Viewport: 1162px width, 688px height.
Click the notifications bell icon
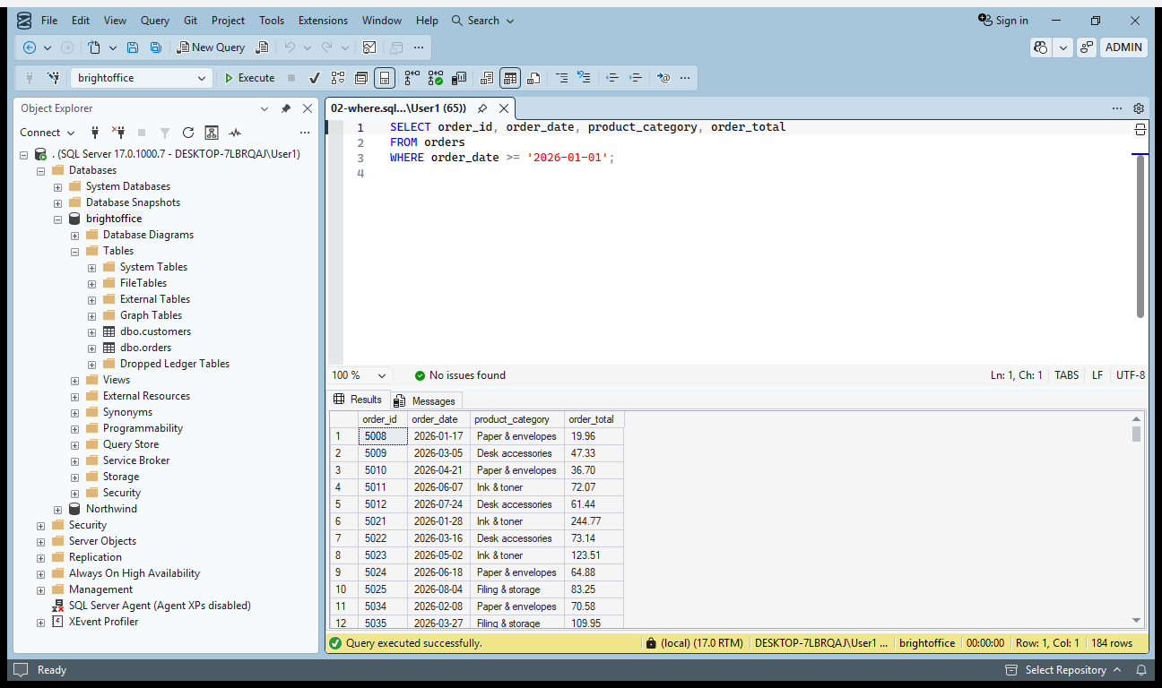click(x=1141, y=670)
